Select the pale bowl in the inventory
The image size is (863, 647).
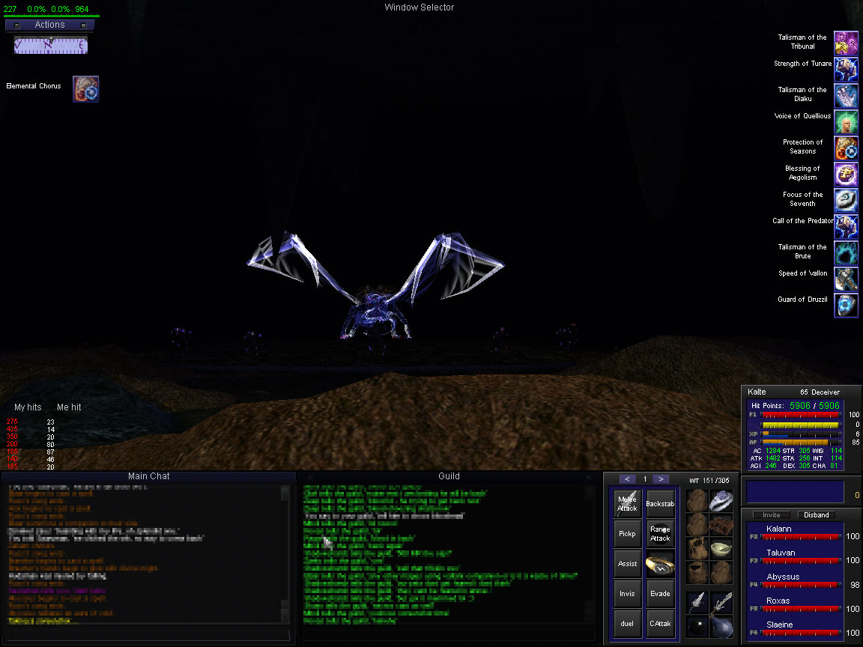pos(721,548)
